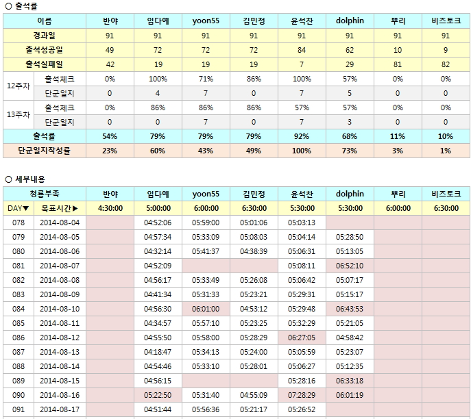
Task: Click 출석실패일 value 82
Action: 446,64
